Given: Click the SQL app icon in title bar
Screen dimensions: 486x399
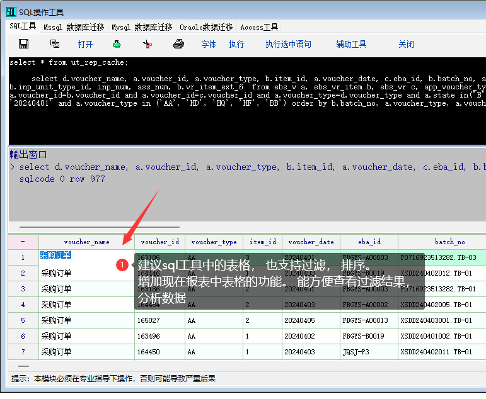Looking at the screenshot, I should pyautogui.click(x=11, y=12).
